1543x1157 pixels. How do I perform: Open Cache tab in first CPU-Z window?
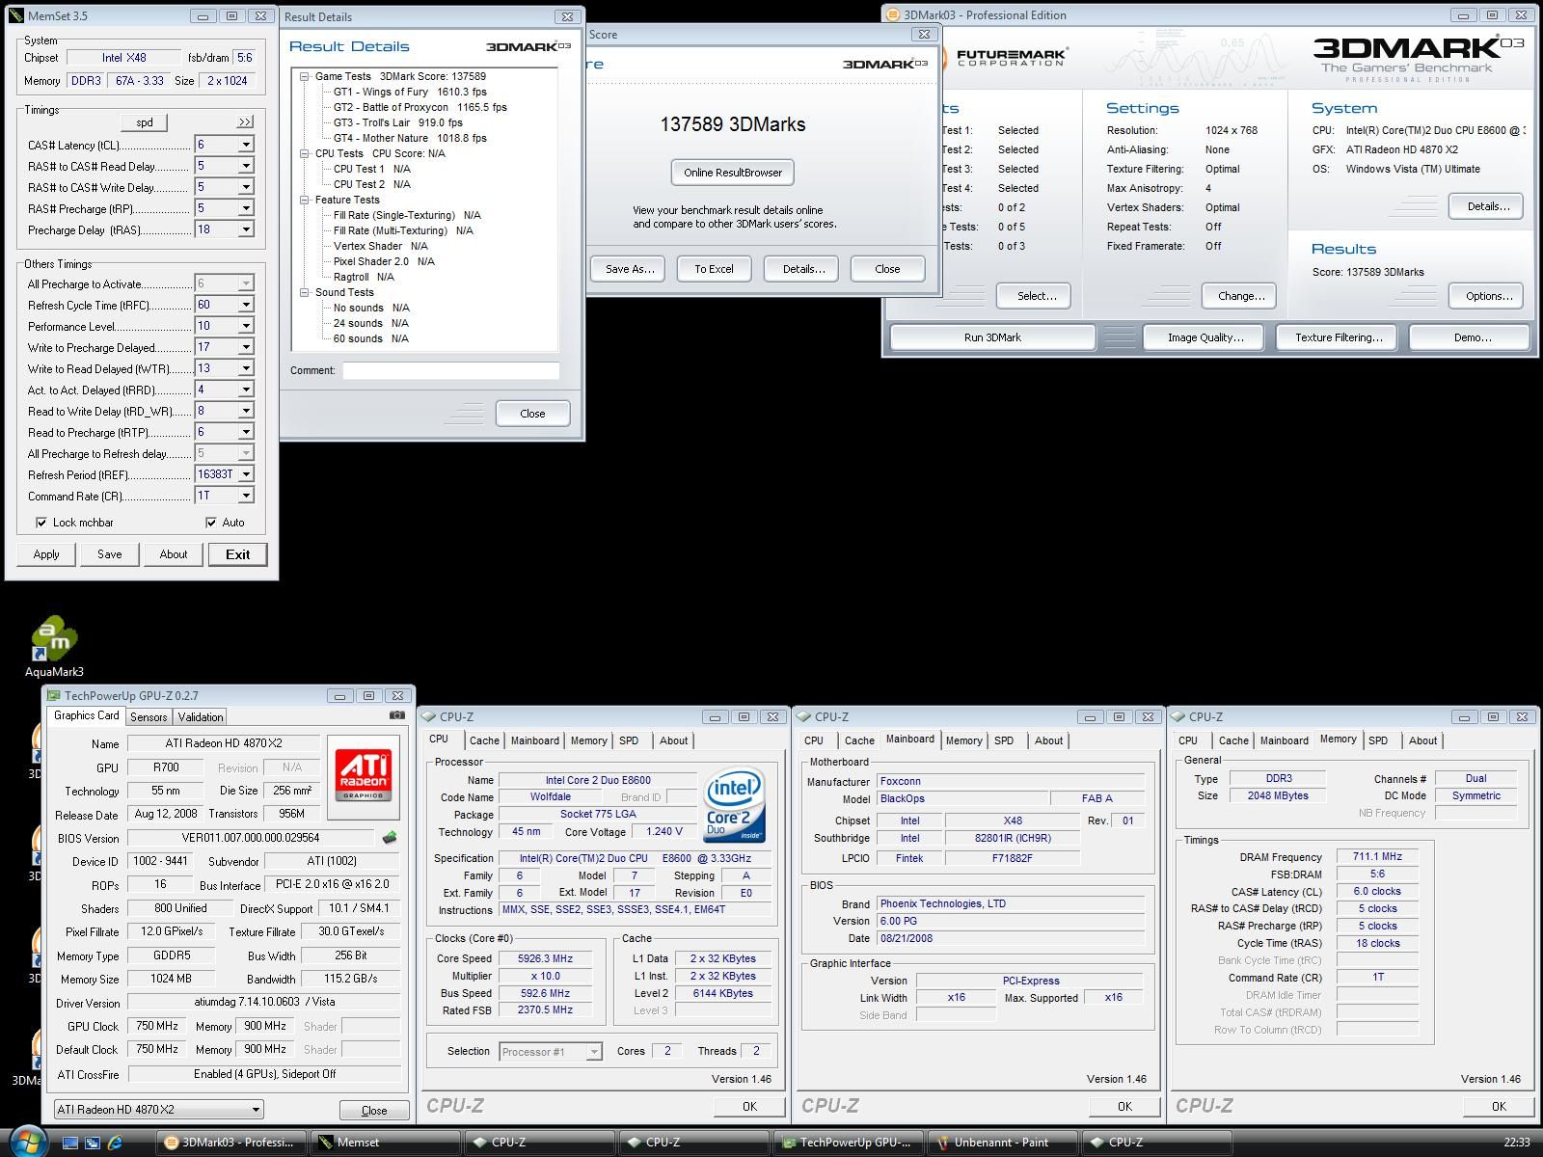coord(484,740)
